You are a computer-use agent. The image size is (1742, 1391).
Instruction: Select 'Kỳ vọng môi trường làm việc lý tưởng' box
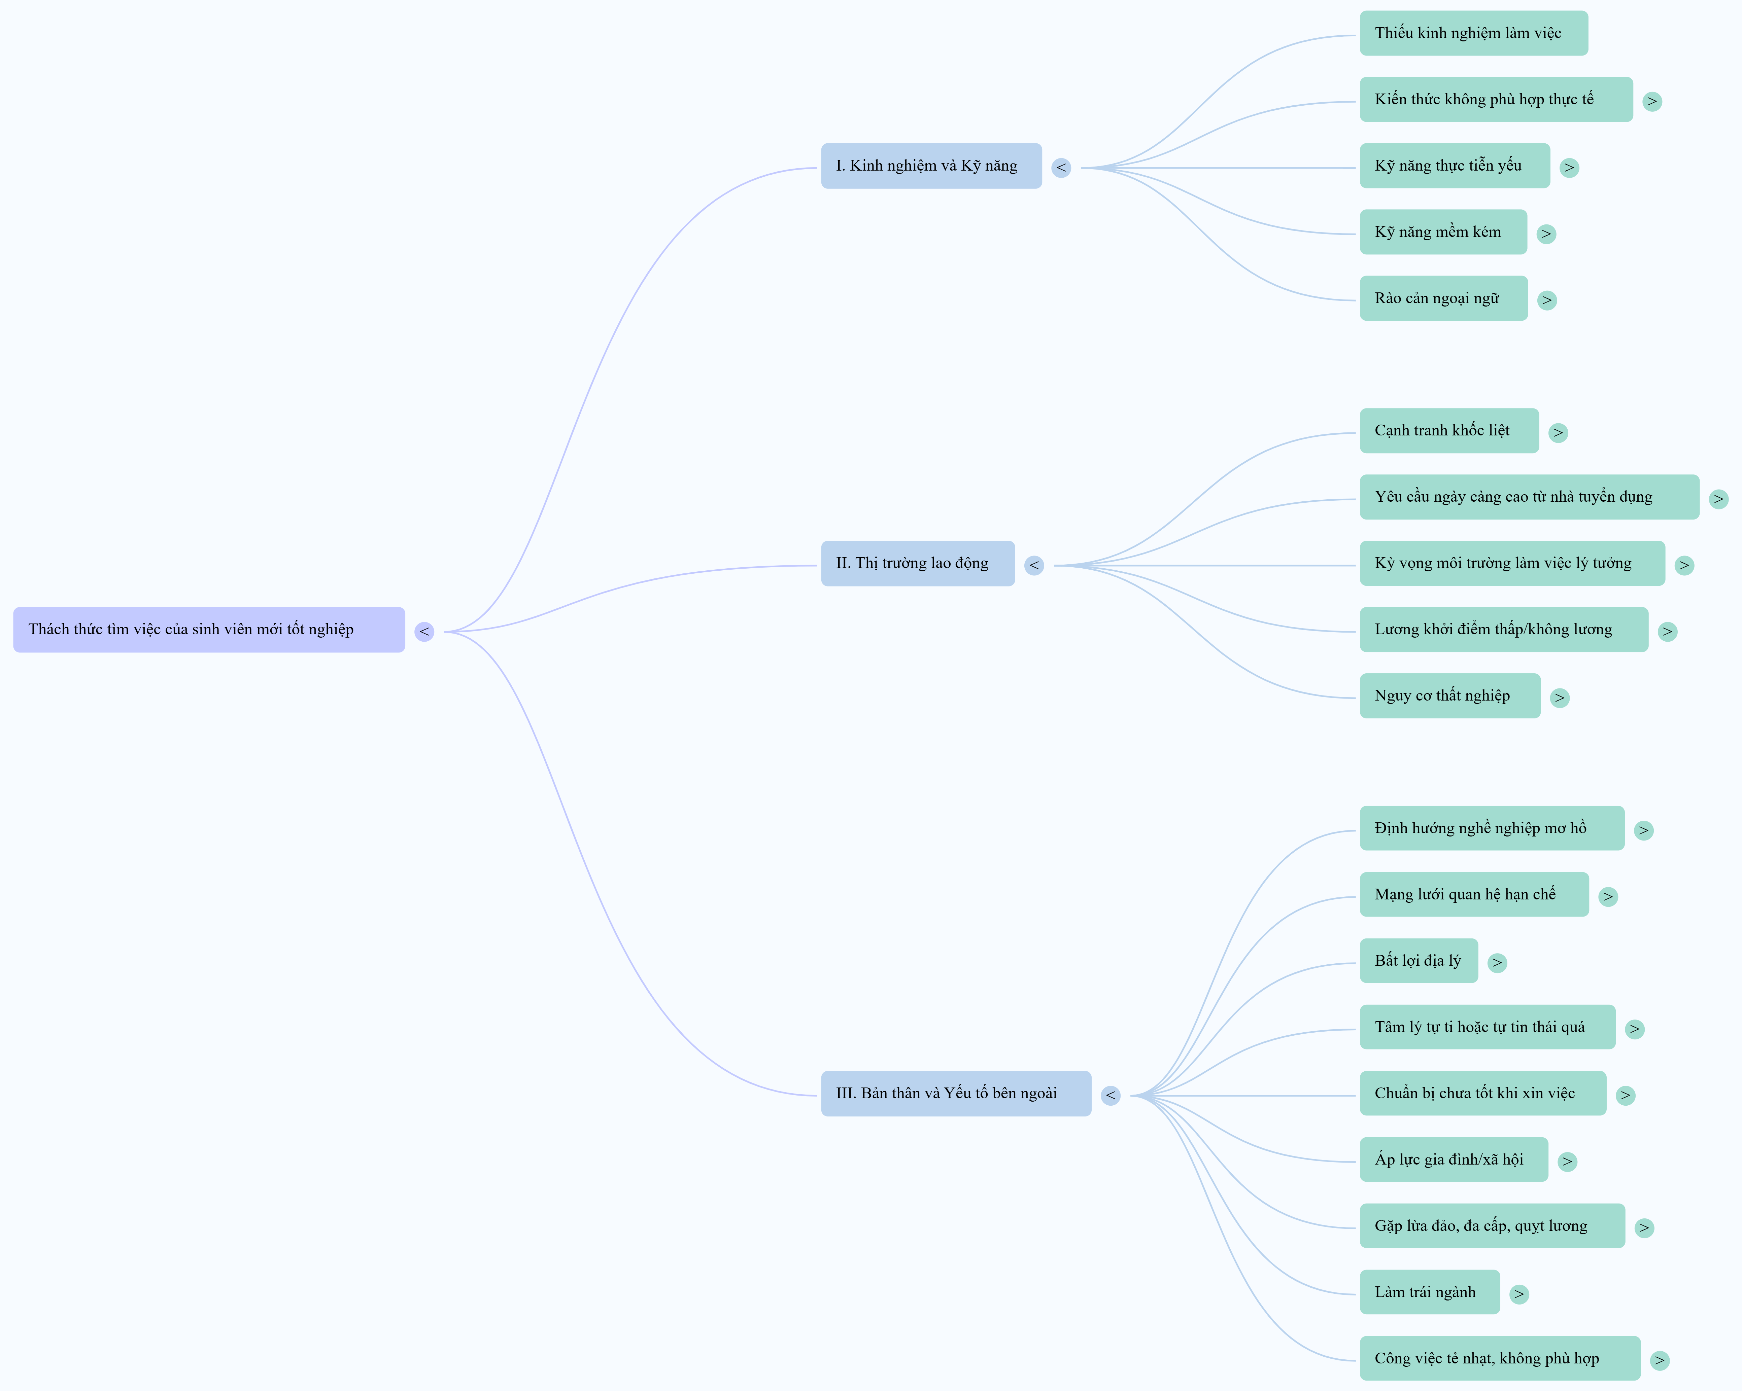1512,563
